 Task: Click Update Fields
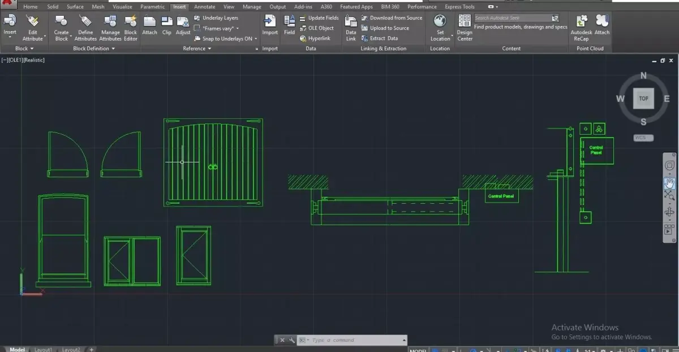319,18
